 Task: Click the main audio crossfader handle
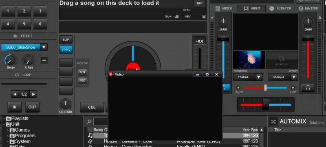pyautogui.click(x=266, y=104)
